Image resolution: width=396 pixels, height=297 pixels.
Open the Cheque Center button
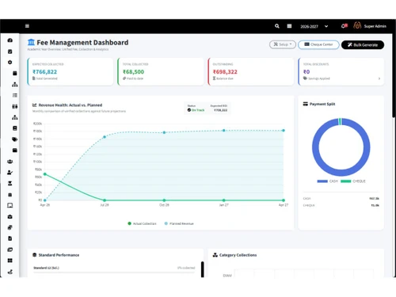[318, 44]
